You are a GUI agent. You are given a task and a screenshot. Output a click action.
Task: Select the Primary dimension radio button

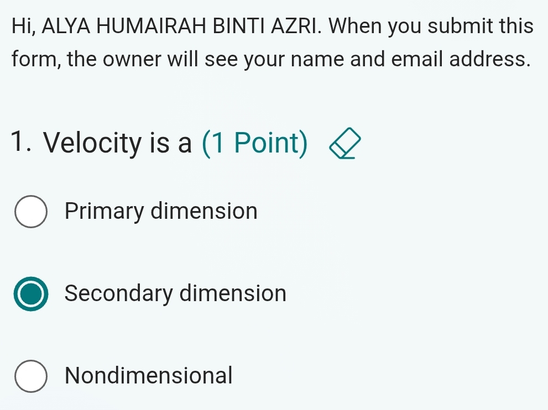click(31, 211)
